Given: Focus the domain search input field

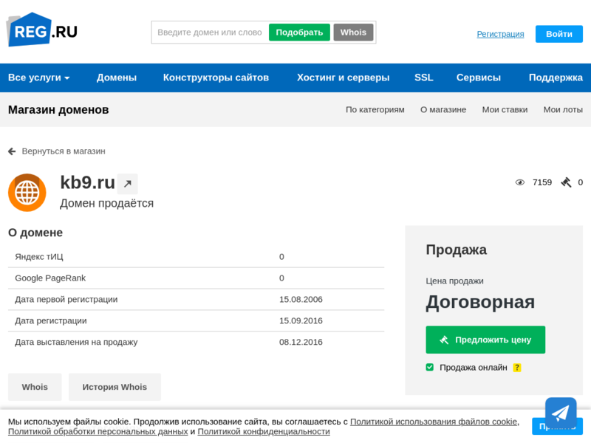Looking at the screenshot, I should tap(210, 32).
